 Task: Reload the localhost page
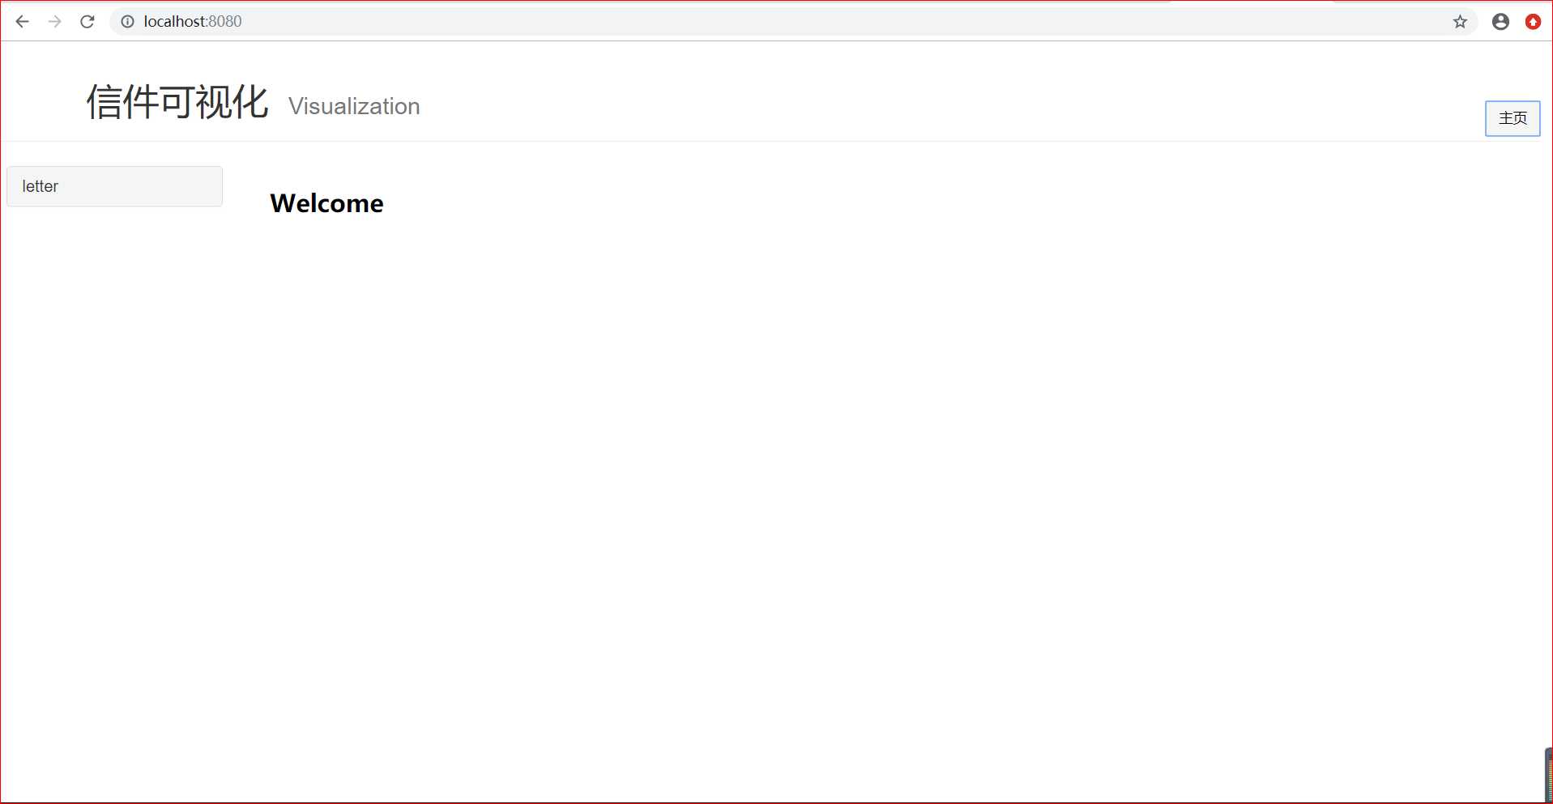coord(87,22)
